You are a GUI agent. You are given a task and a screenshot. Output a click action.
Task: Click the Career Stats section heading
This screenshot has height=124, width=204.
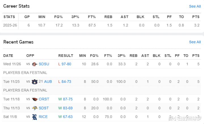point(16,6)
